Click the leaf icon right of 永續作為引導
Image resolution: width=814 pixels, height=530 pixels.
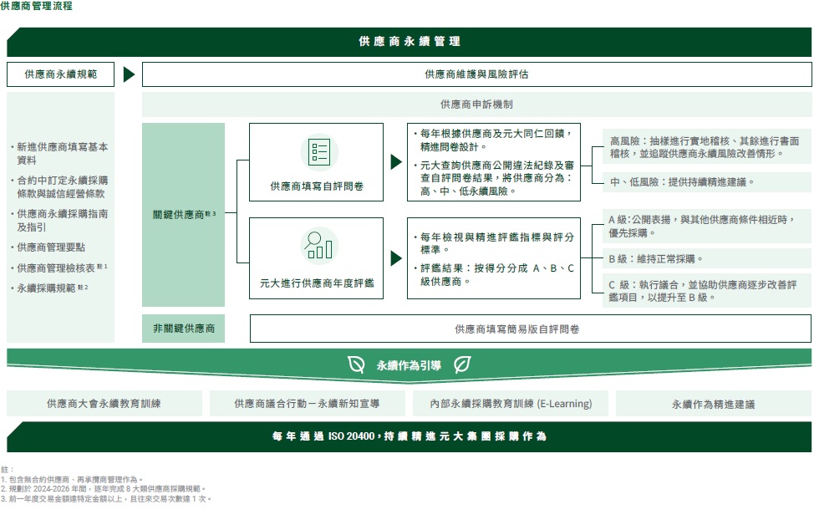tap(461, 365)
